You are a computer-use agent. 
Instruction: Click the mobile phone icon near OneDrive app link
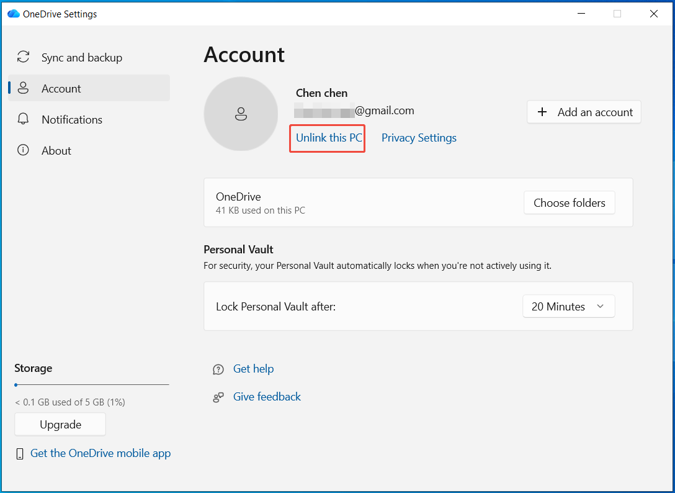[19, 453]
